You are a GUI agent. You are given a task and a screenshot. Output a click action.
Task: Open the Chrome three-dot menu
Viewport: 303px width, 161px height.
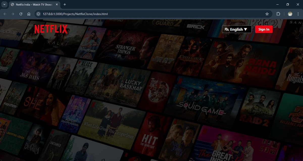pos(298,14)
